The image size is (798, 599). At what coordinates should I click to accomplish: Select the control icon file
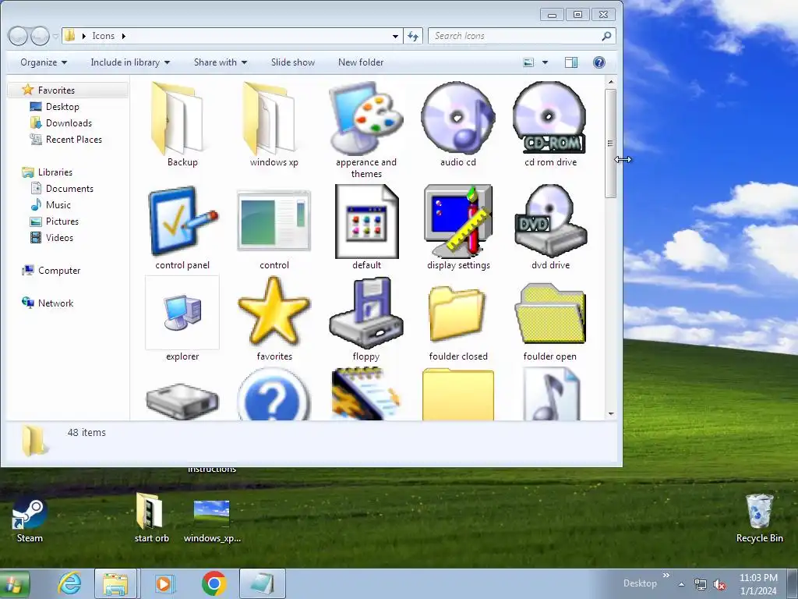tap(274, 228)
